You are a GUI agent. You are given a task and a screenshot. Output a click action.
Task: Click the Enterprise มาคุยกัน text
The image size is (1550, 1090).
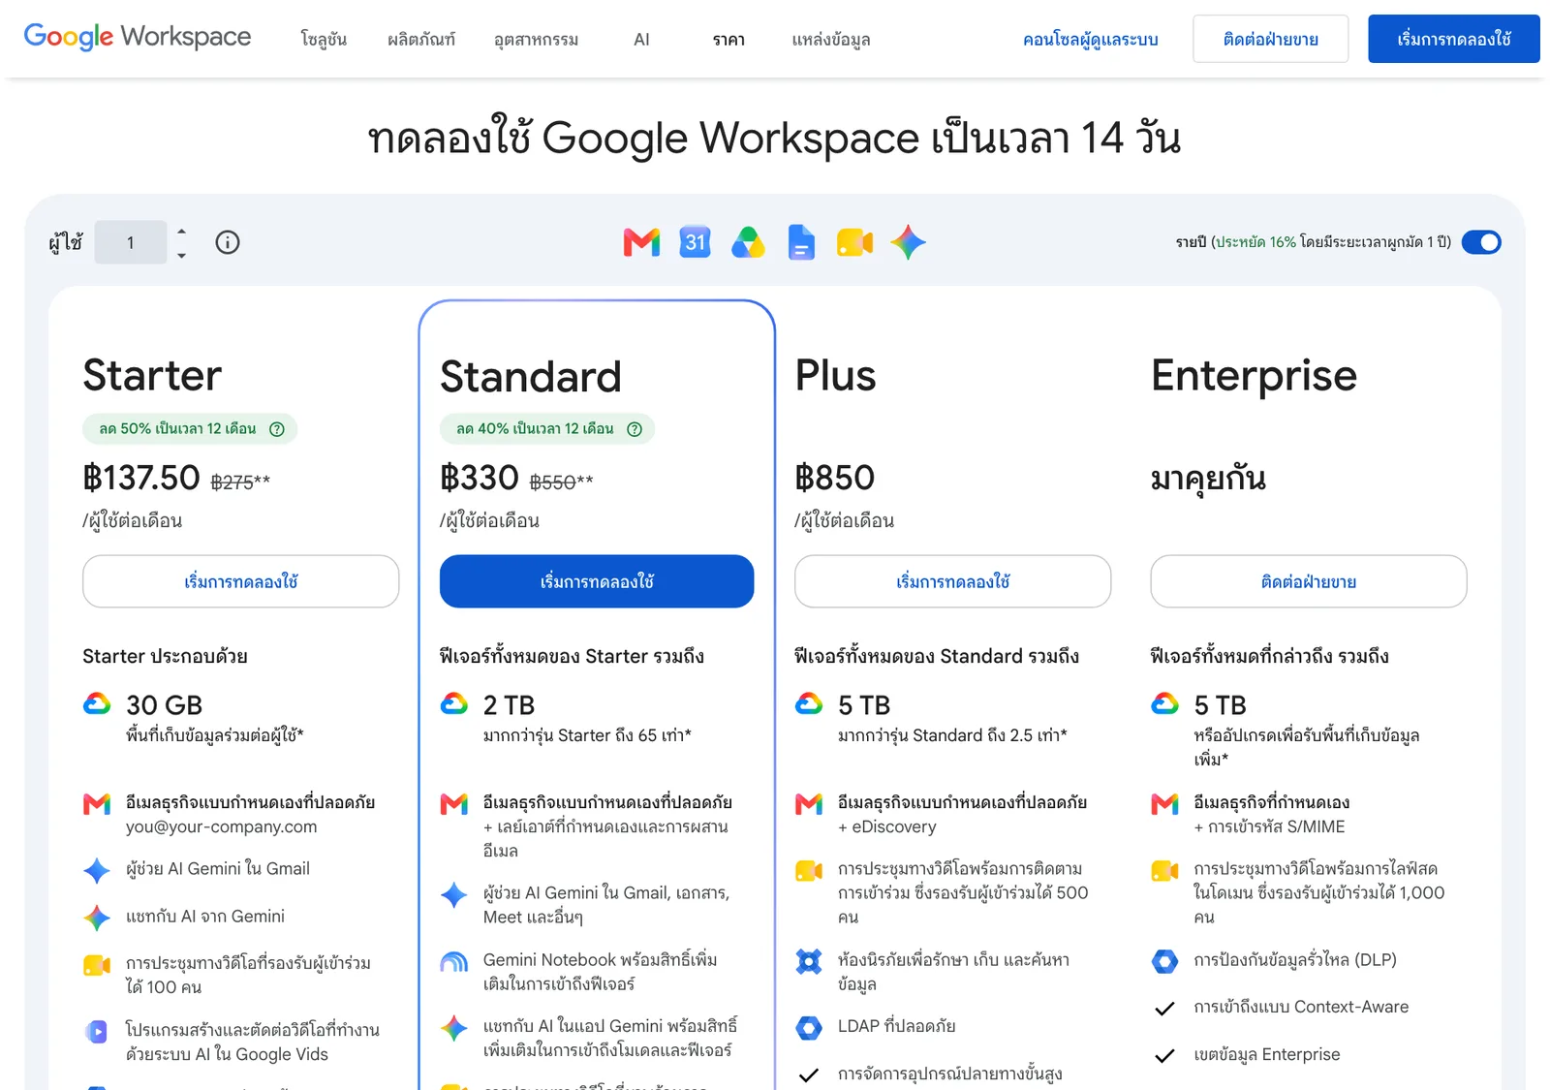click(1208, 479)
